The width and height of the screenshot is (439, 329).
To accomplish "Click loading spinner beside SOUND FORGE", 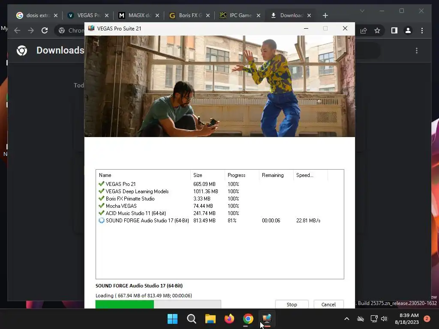I will (x=101, y=221).
